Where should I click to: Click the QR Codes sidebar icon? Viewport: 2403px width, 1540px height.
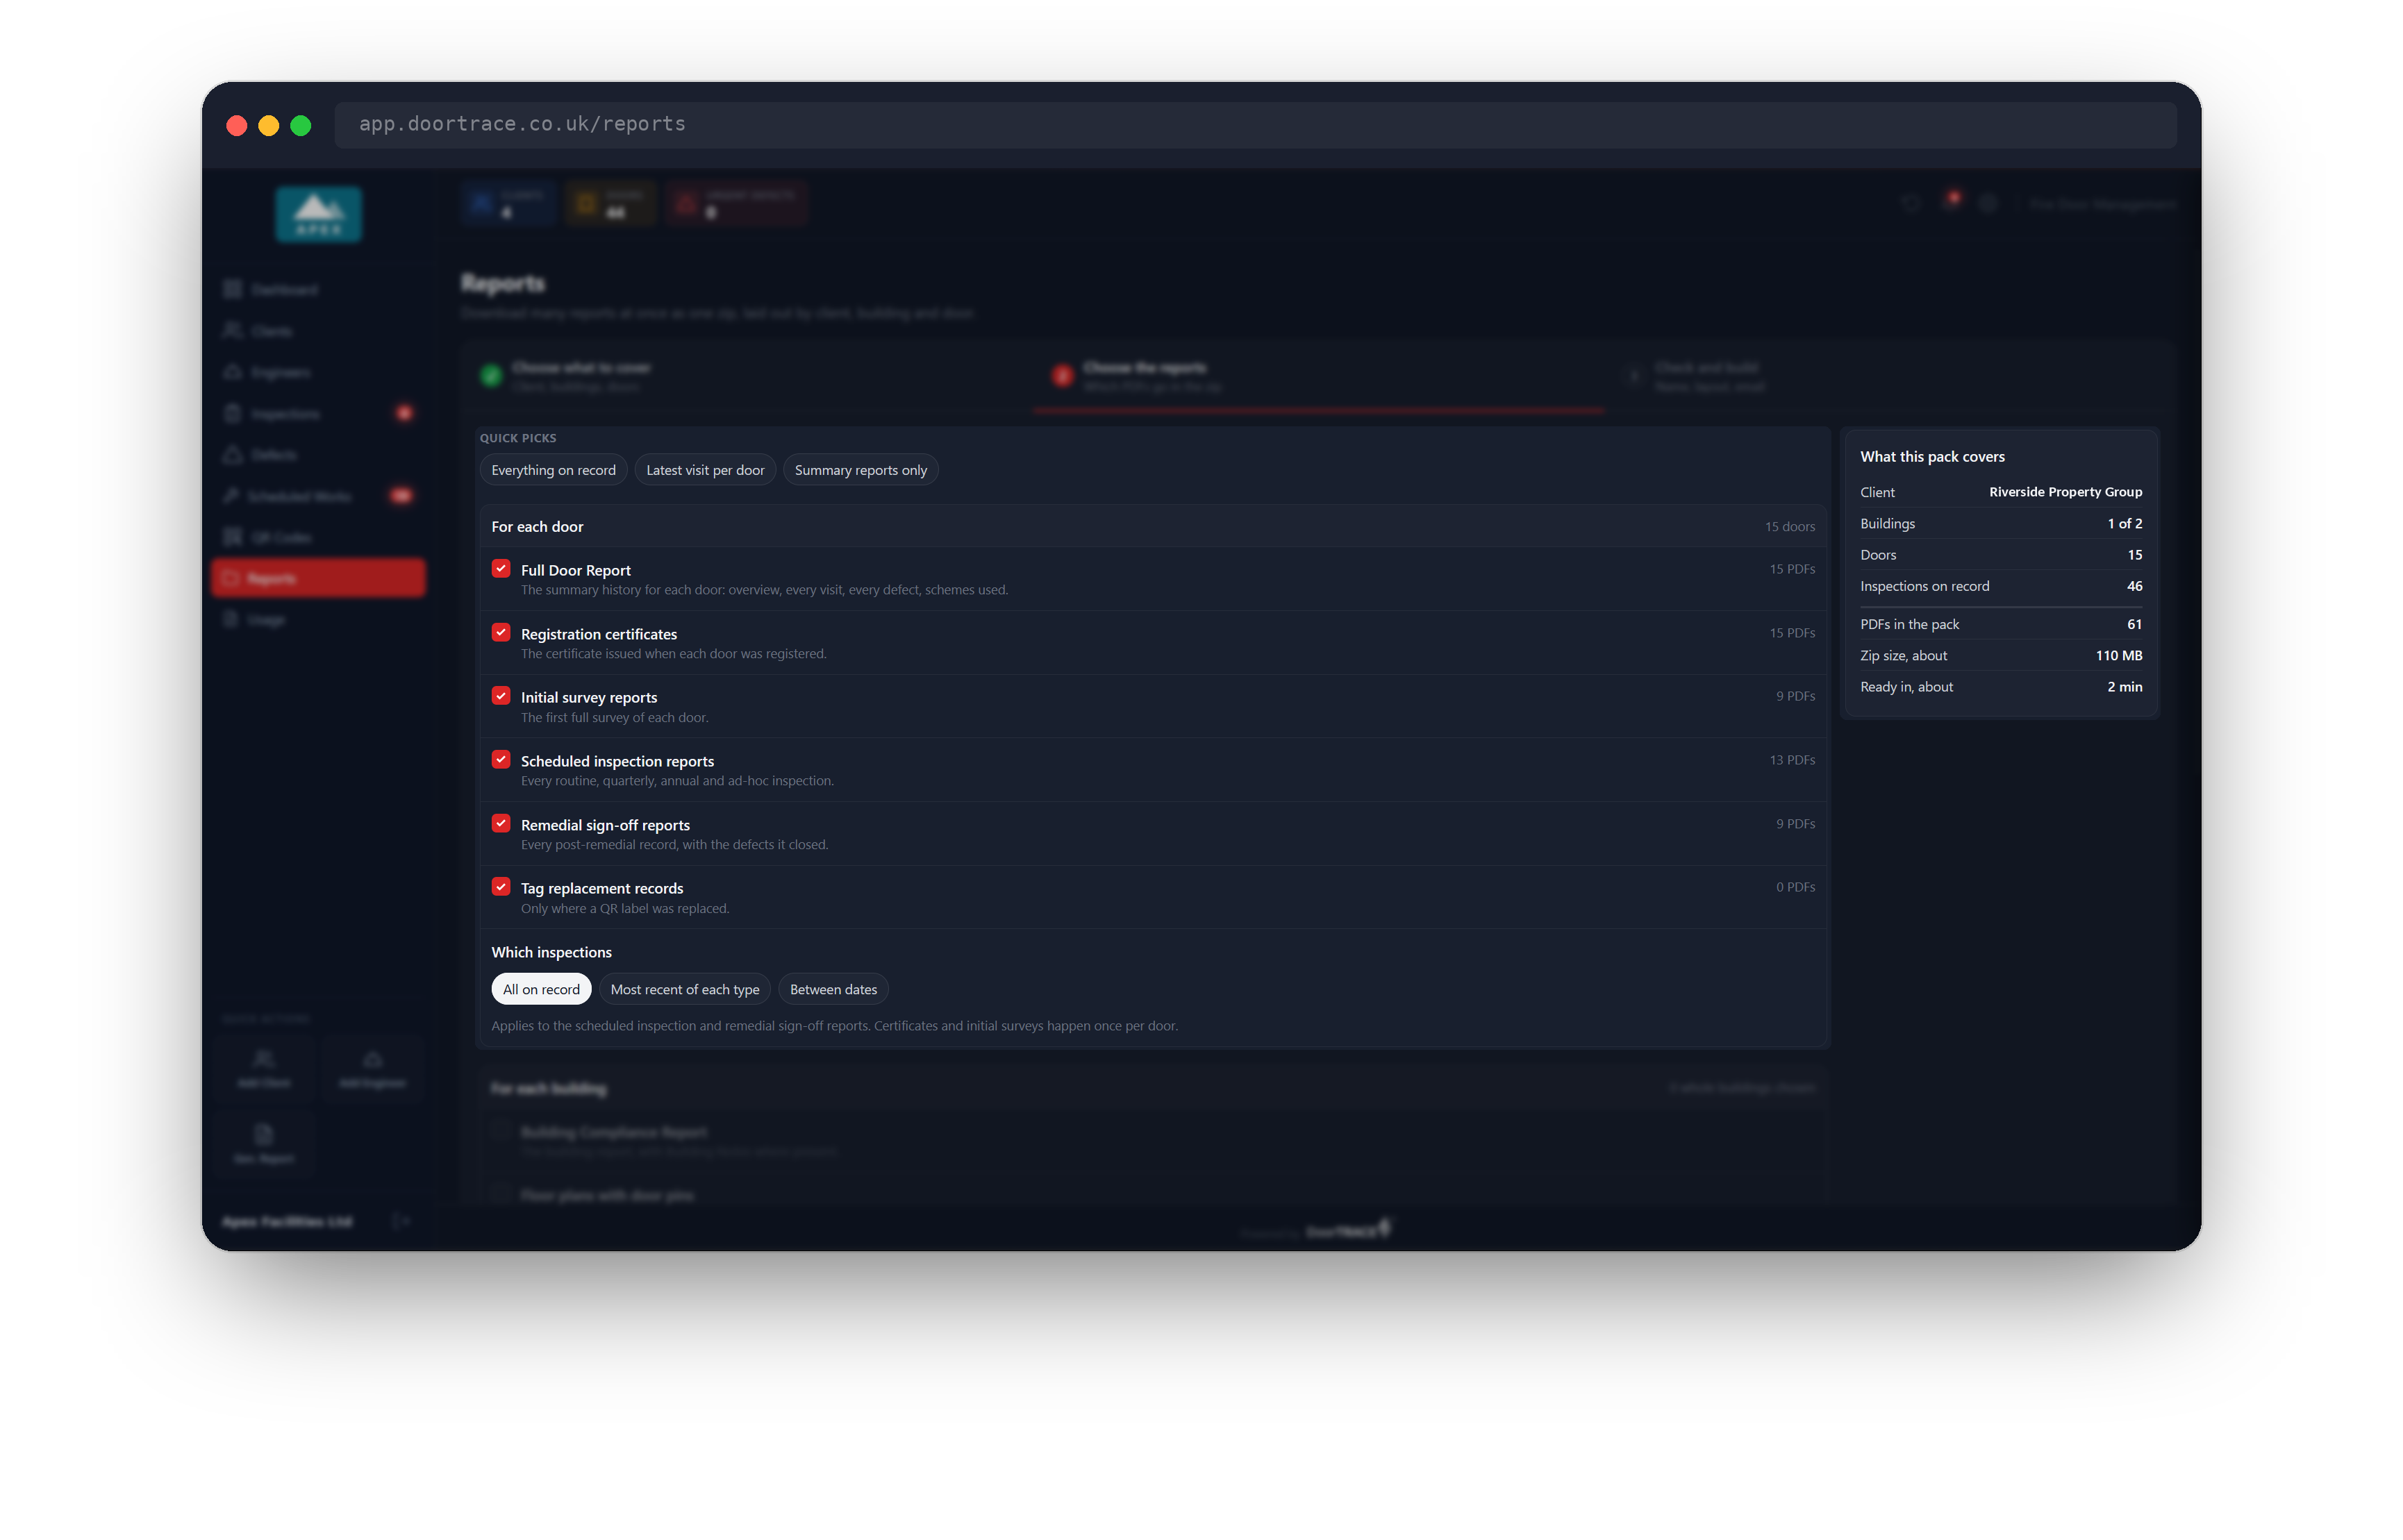click(233, 537)
